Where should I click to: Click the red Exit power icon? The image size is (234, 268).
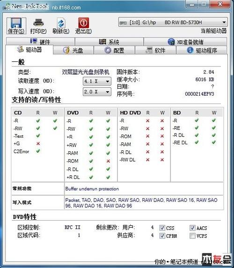click(83, 23)
